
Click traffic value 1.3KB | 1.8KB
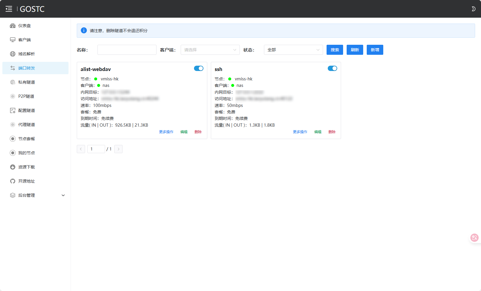pos(262,125)
